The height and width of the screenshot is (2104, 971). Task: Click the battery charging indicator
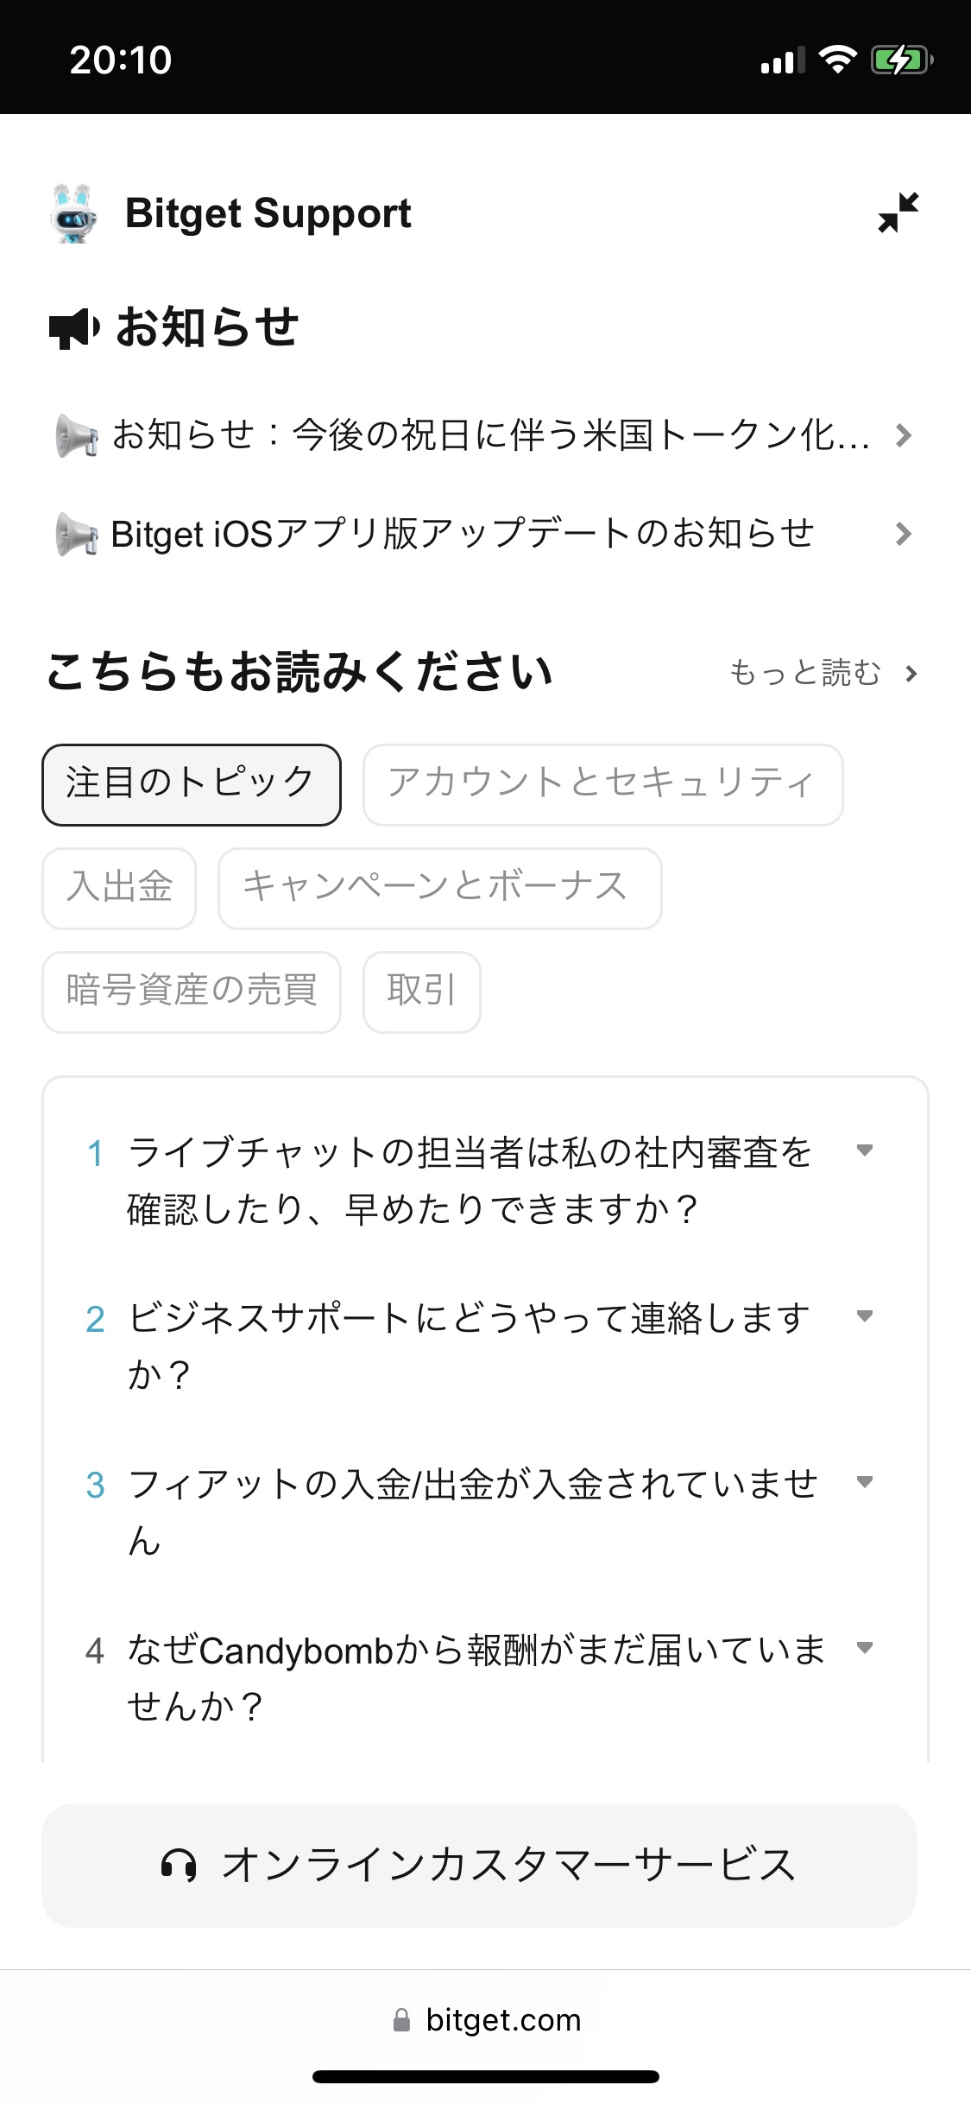point(900,59)
